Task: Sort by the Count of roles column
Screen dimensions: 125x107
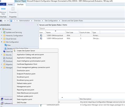Action: 85,32
